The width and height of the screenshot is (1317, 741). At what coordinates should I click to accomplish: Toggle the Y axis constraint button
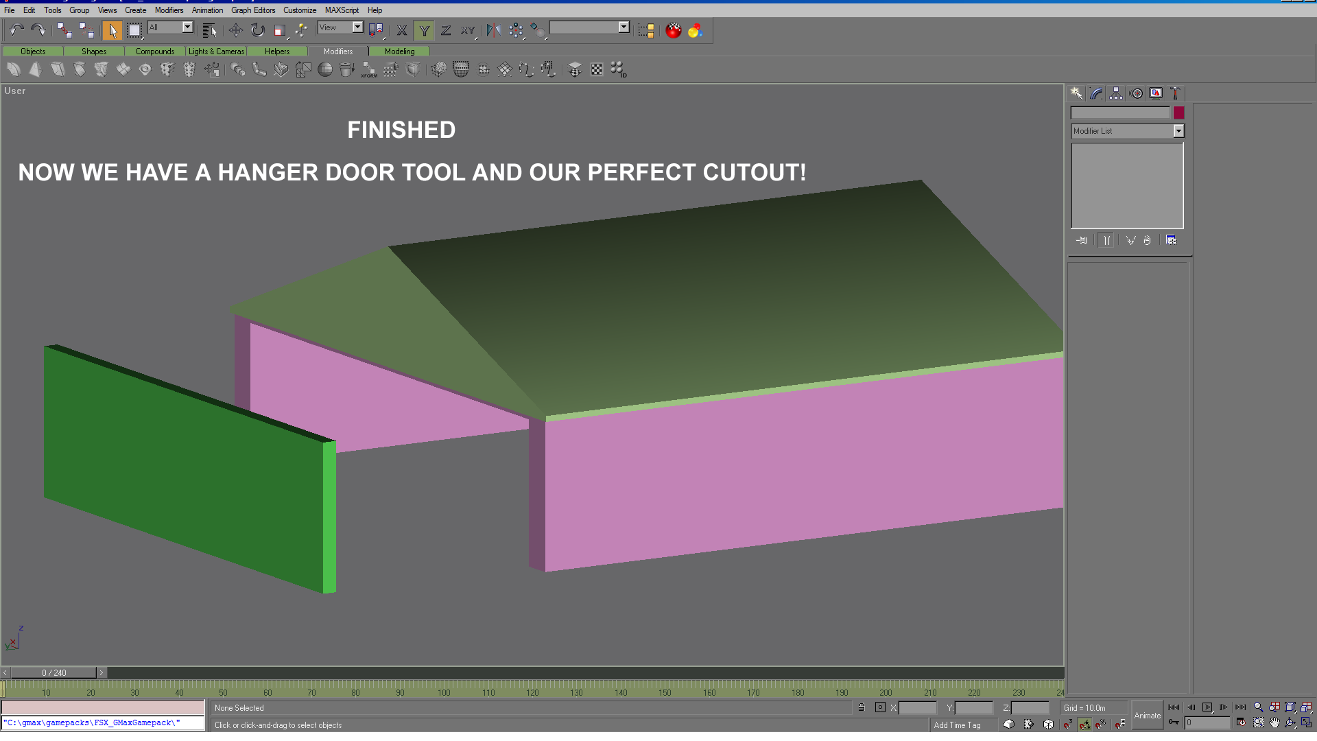424,30
